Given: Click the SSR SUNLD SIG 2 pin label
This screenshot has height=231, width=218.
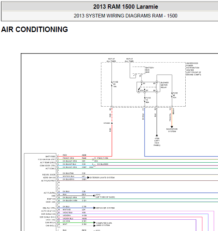Looking at the screenshot, I should coord(48,217).
